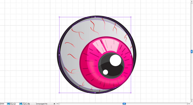The height and width of the screenshot is (105, 193).
Task: Expand the Unmanaged File status menu
Action: (54, 104)
